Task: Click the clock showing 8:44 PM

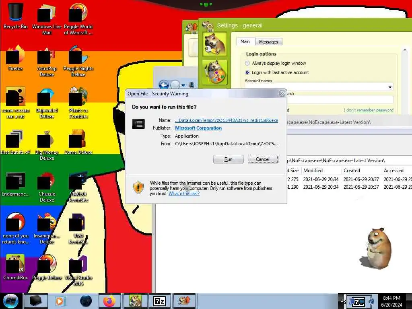Action: [391, 298]
